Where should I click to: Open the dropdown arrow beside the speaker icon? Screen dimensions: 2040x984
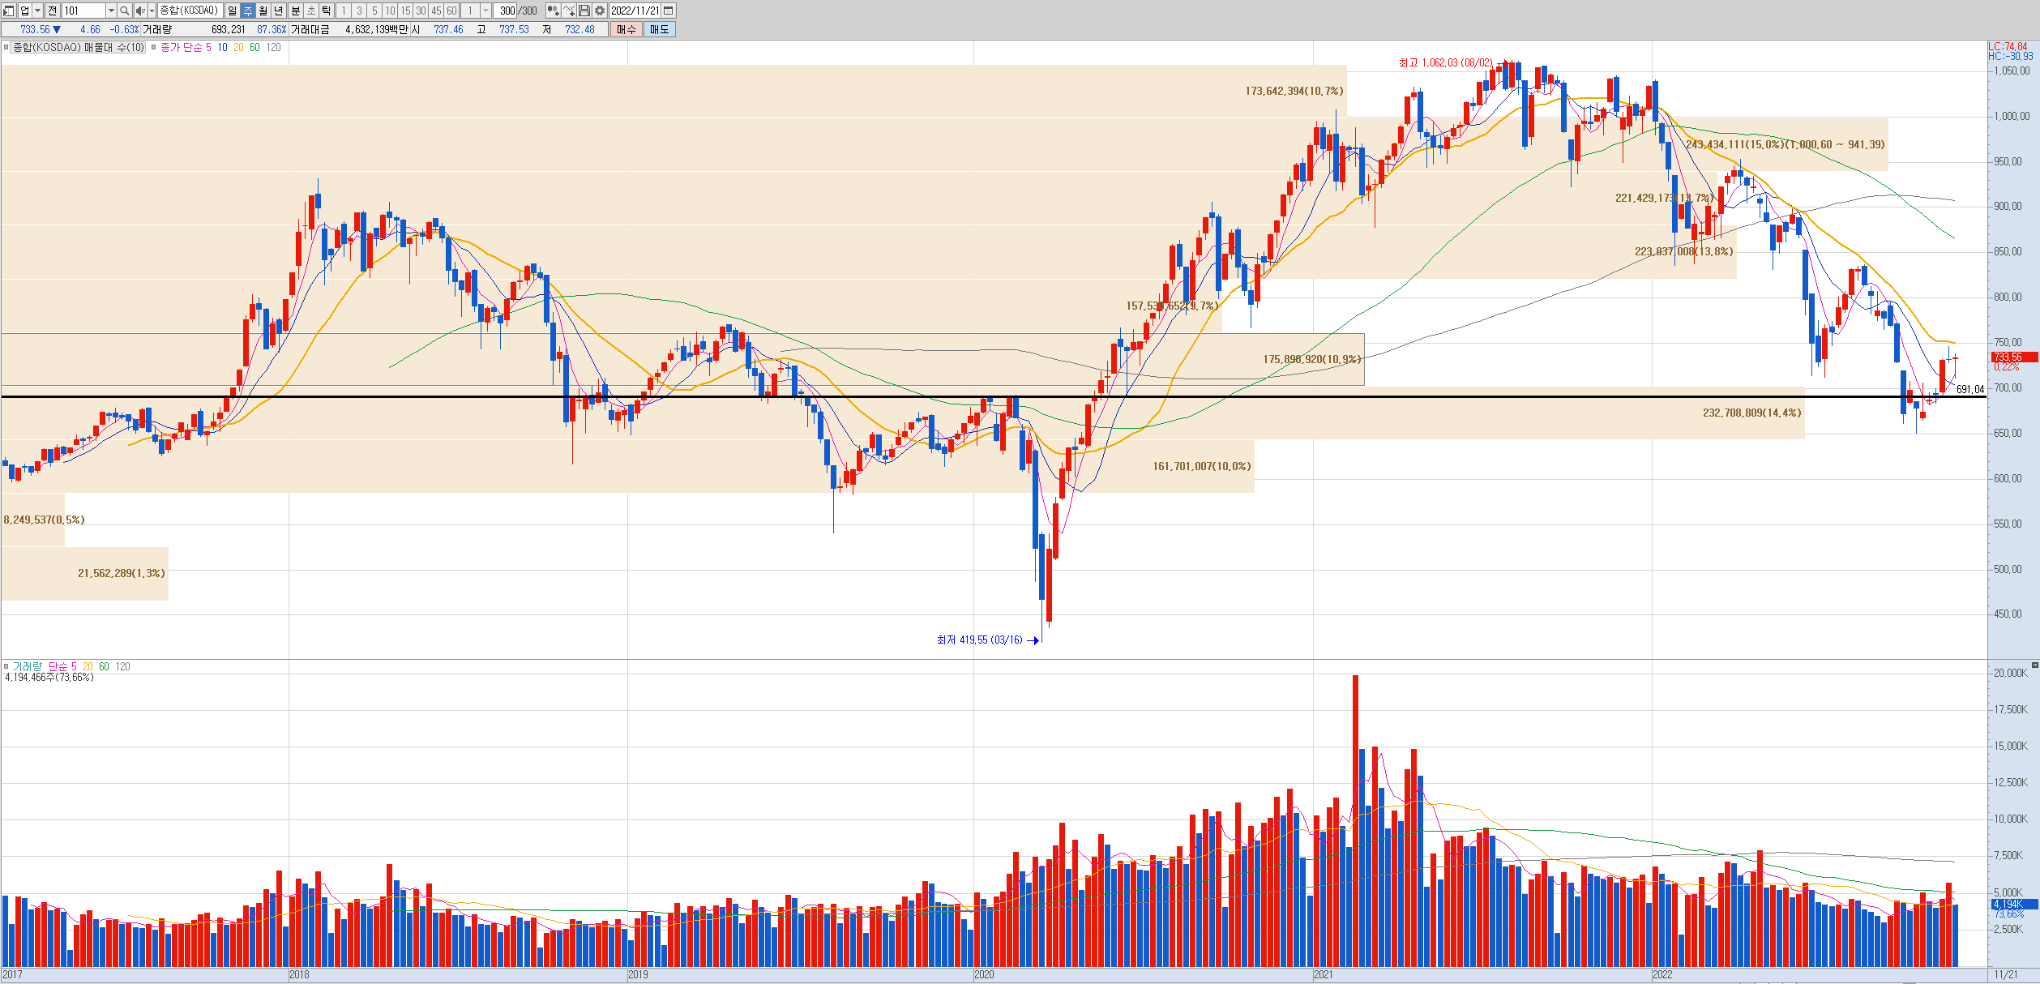(x=152, y=11)
